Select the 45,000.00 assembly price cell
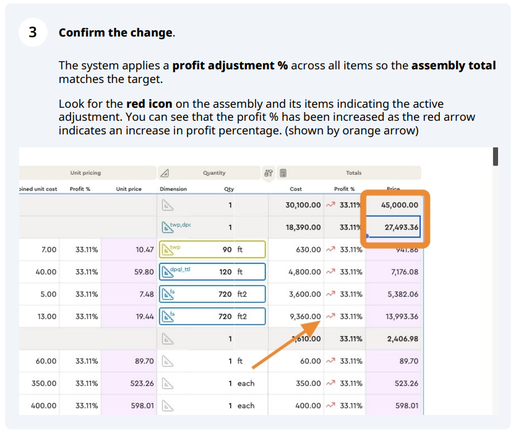Screen dimensions: 516x436 pos(395,205)
